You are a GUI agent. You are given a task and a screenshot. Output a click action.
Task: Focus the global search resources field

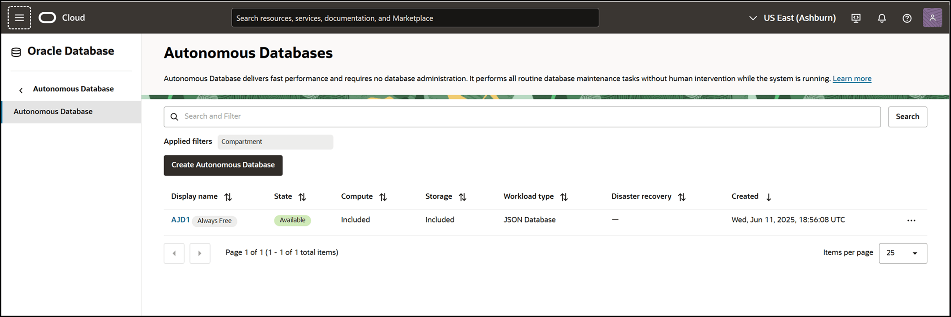click(415, 18)
